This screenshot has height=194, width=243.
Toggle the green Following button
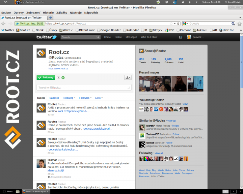coord(46,77)
